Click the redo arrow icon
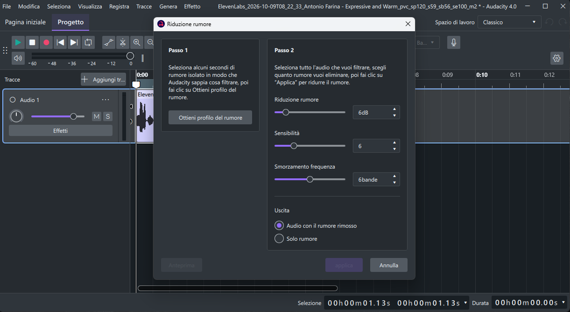This screenshot has height=312, width=570. tap(563, 22)
